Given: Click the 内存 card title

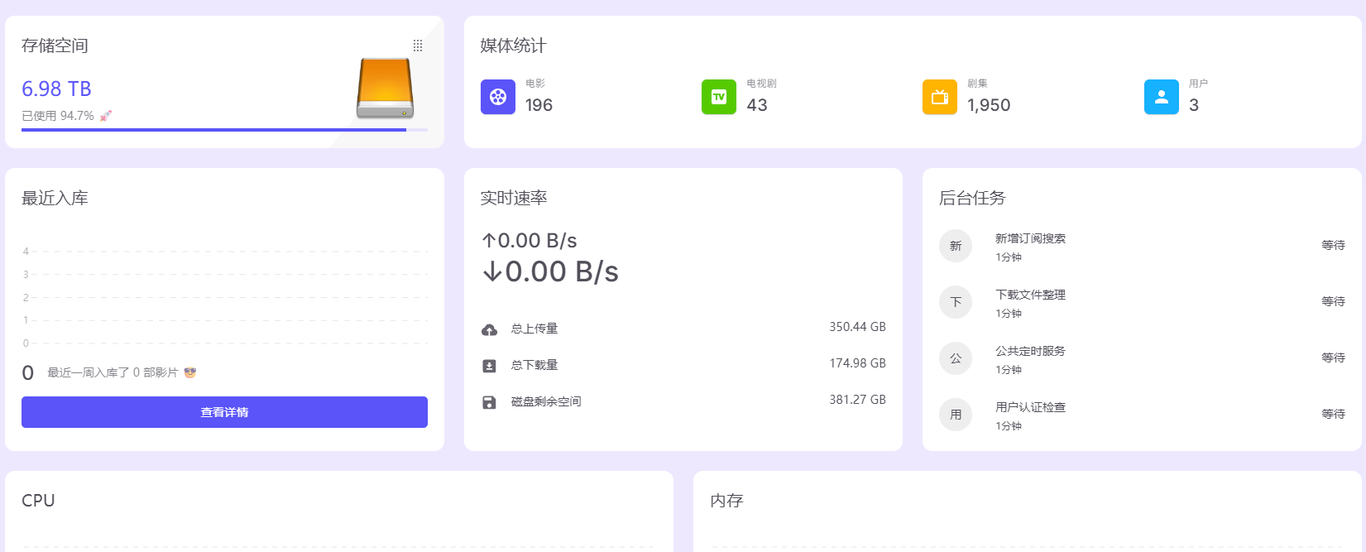Looking at the screenshot, I should click(726, 501).
